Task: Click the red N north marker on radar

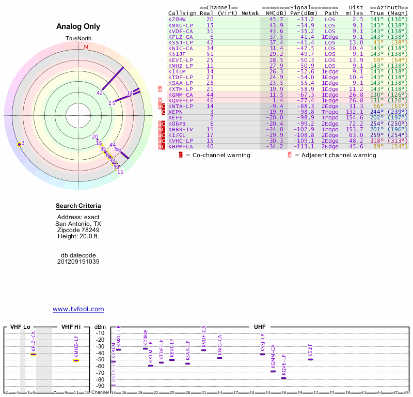Action: tap(86, 47)
